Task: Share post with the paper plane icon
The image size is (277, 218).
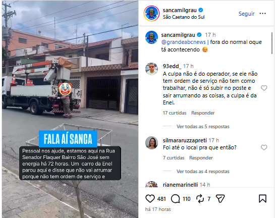Action: click(x=220, y=198)
